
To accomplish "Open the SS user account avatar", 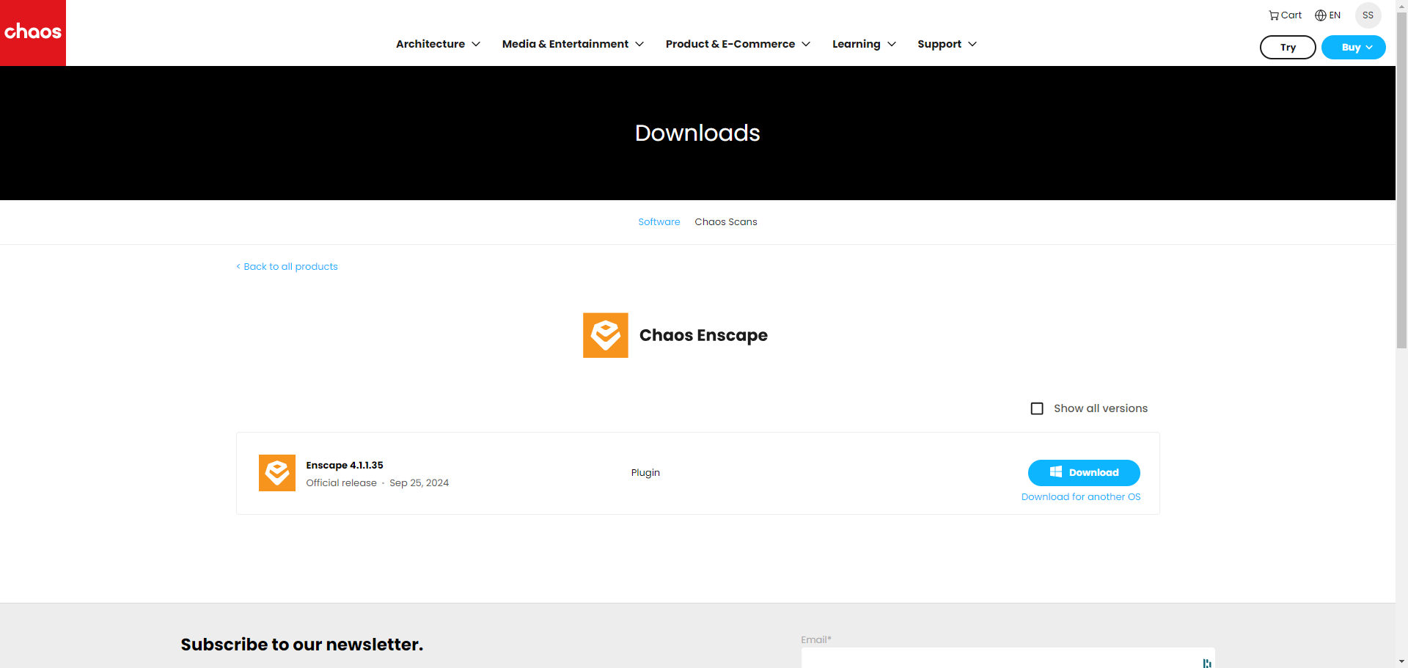I will [x=1368, y=15].
